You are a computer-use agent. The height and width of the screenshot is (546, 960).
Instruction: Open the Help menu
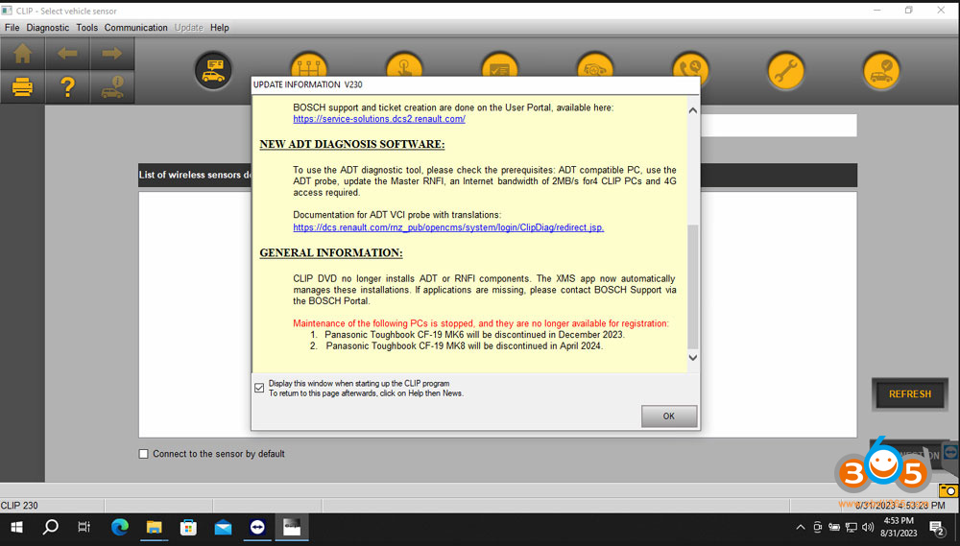tap(220, 28)
